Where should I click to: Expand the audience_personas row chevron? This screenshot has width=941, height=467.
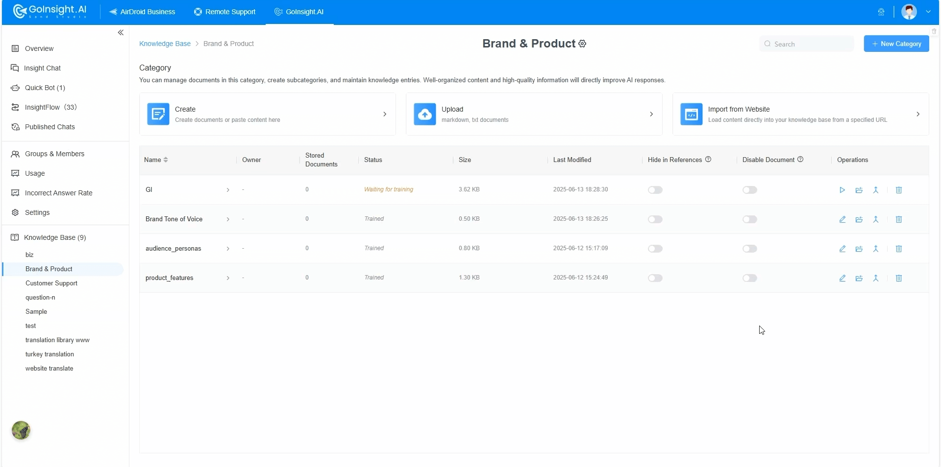228,249
